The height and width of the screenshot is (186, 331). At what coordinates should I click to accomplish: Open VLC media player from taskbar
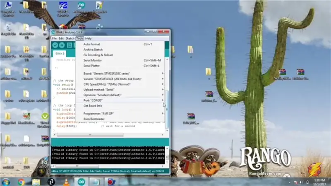tap(66, 182)
